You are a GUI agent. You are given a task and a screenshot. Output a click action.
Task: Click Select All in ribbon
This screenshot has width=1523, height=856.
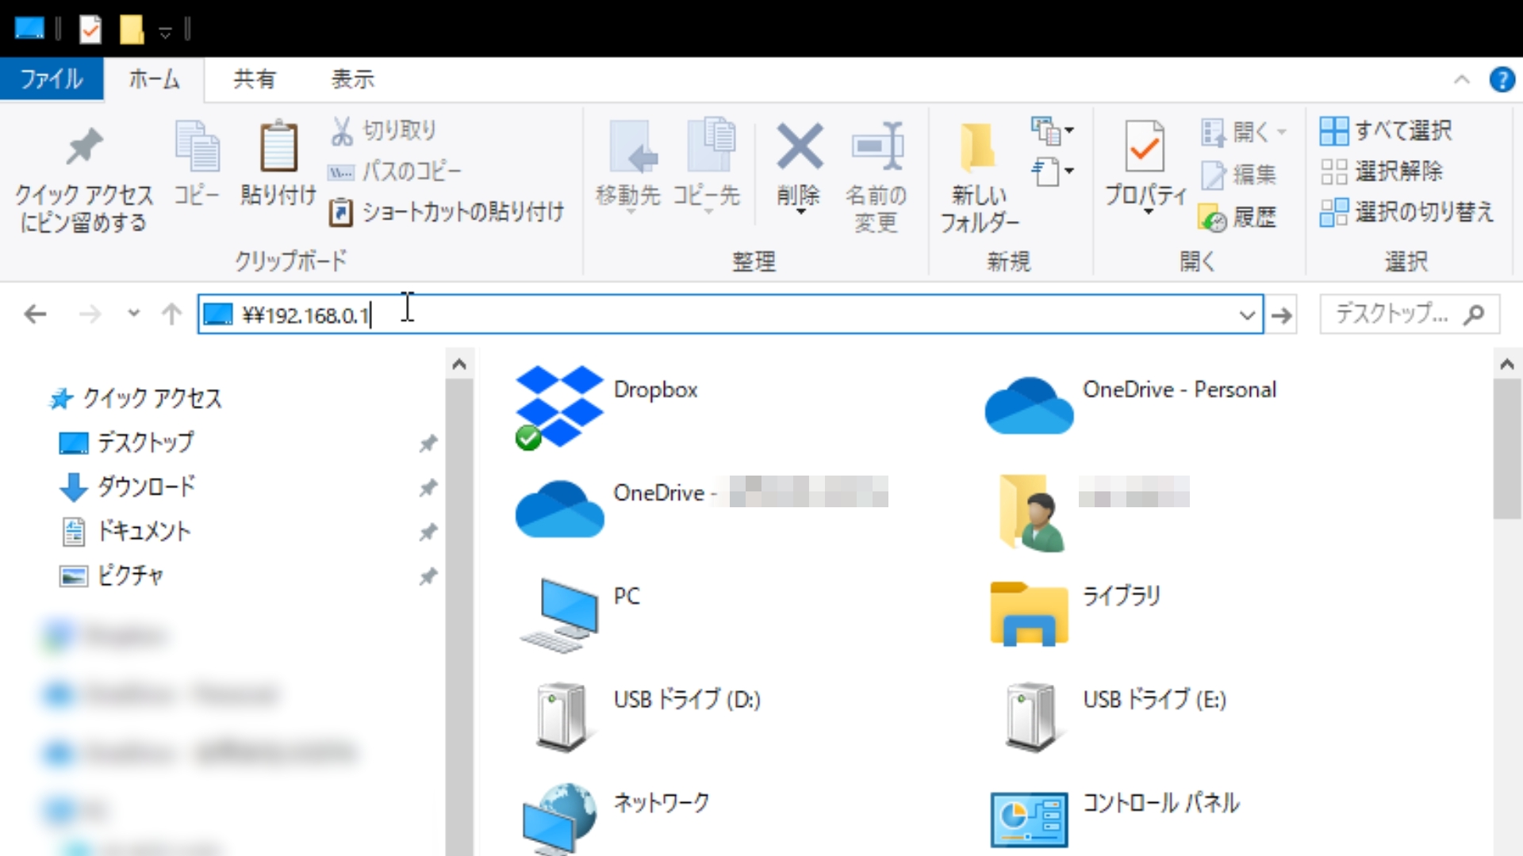click(1387, 130)
